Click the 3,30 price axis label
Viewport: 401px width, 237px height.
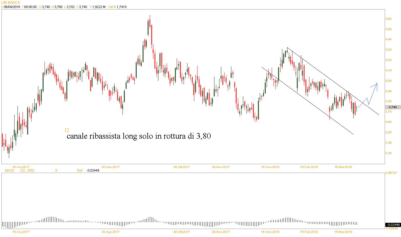[388, 153]
